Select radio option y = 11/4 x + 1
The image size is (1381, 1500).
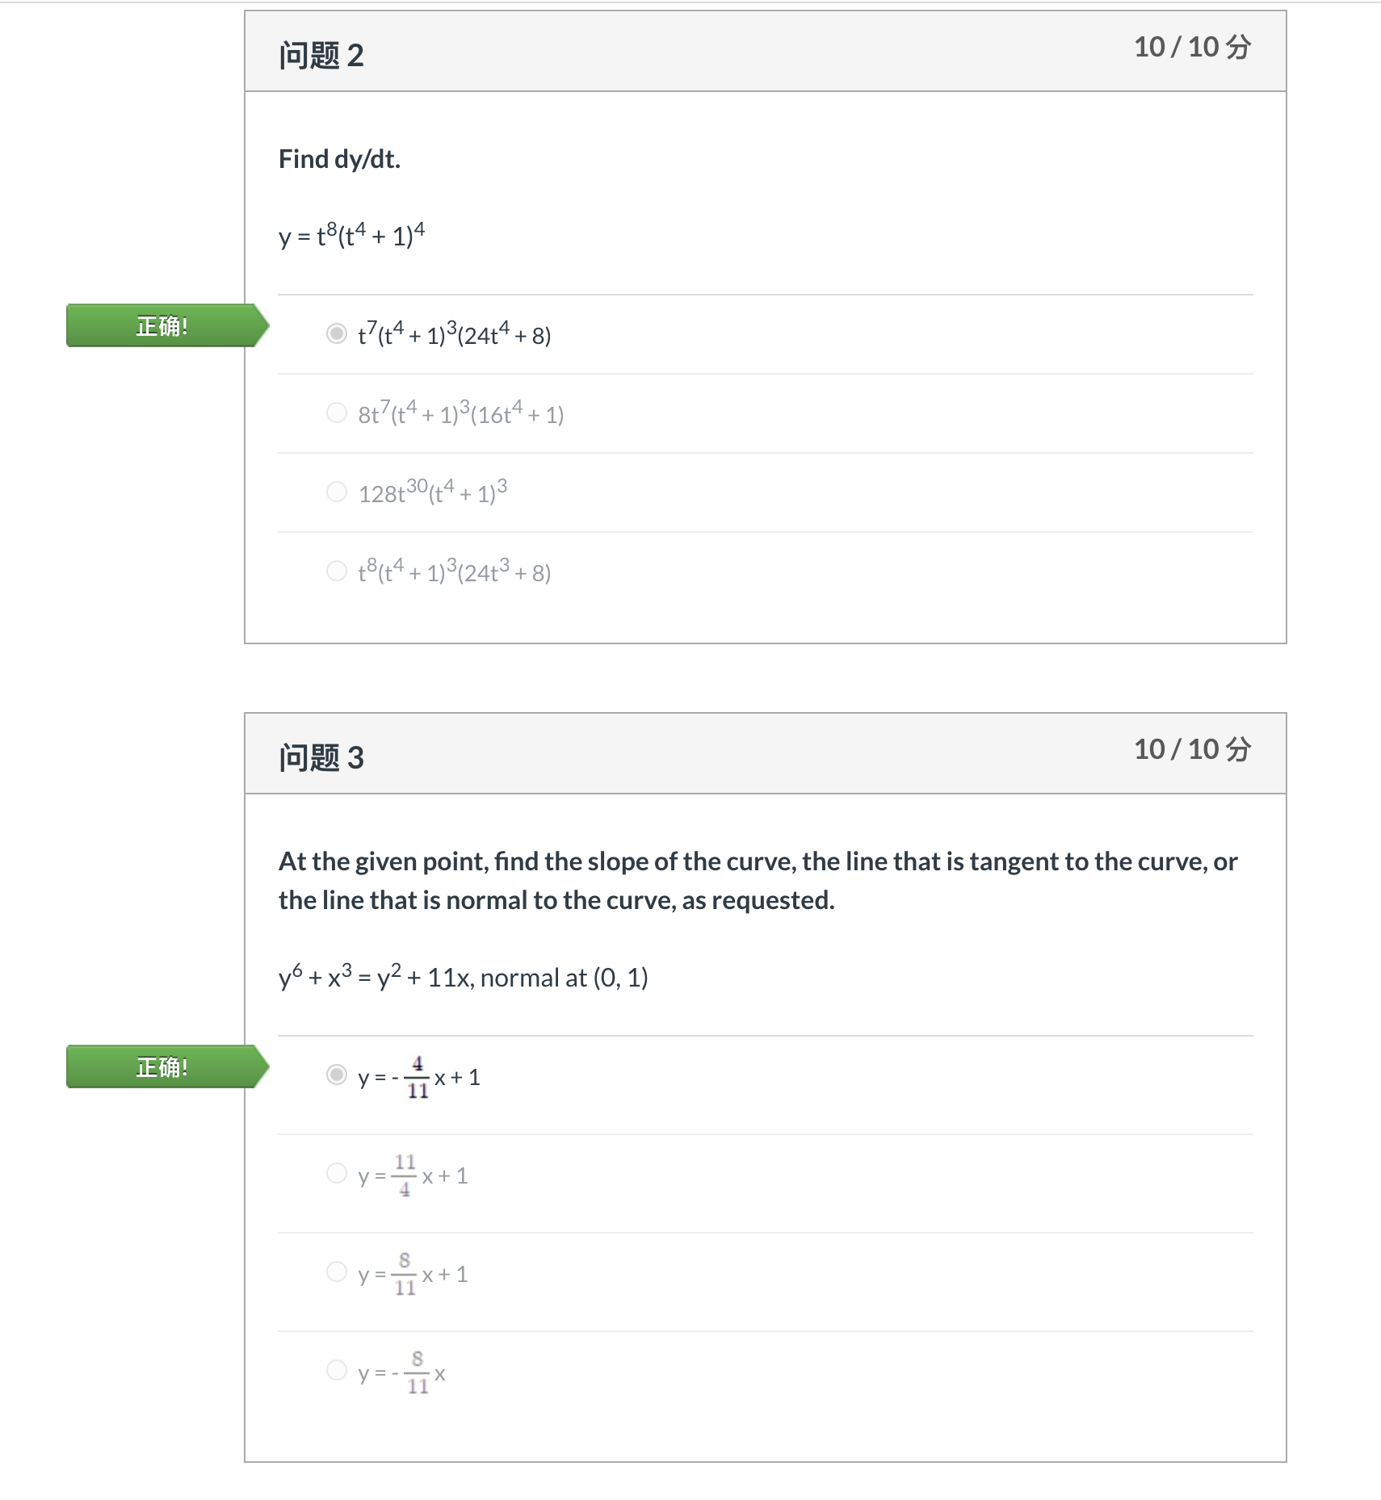point(337,1173)
